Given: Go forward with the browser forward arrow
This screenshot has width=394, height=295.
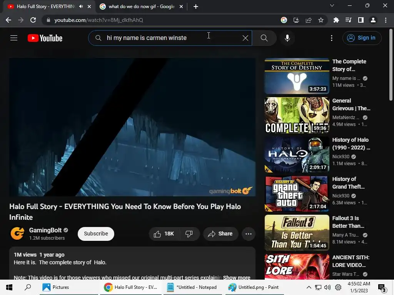Looking at the screenshot, I should (x=21, y=20).
